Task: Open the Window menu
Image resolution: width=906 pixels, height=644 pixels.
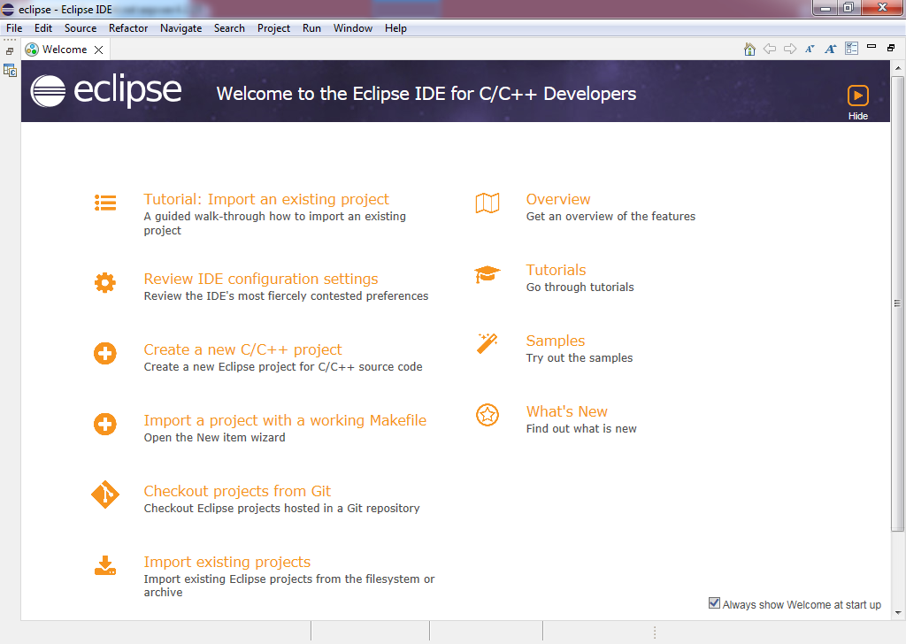Action: [352, 28]
